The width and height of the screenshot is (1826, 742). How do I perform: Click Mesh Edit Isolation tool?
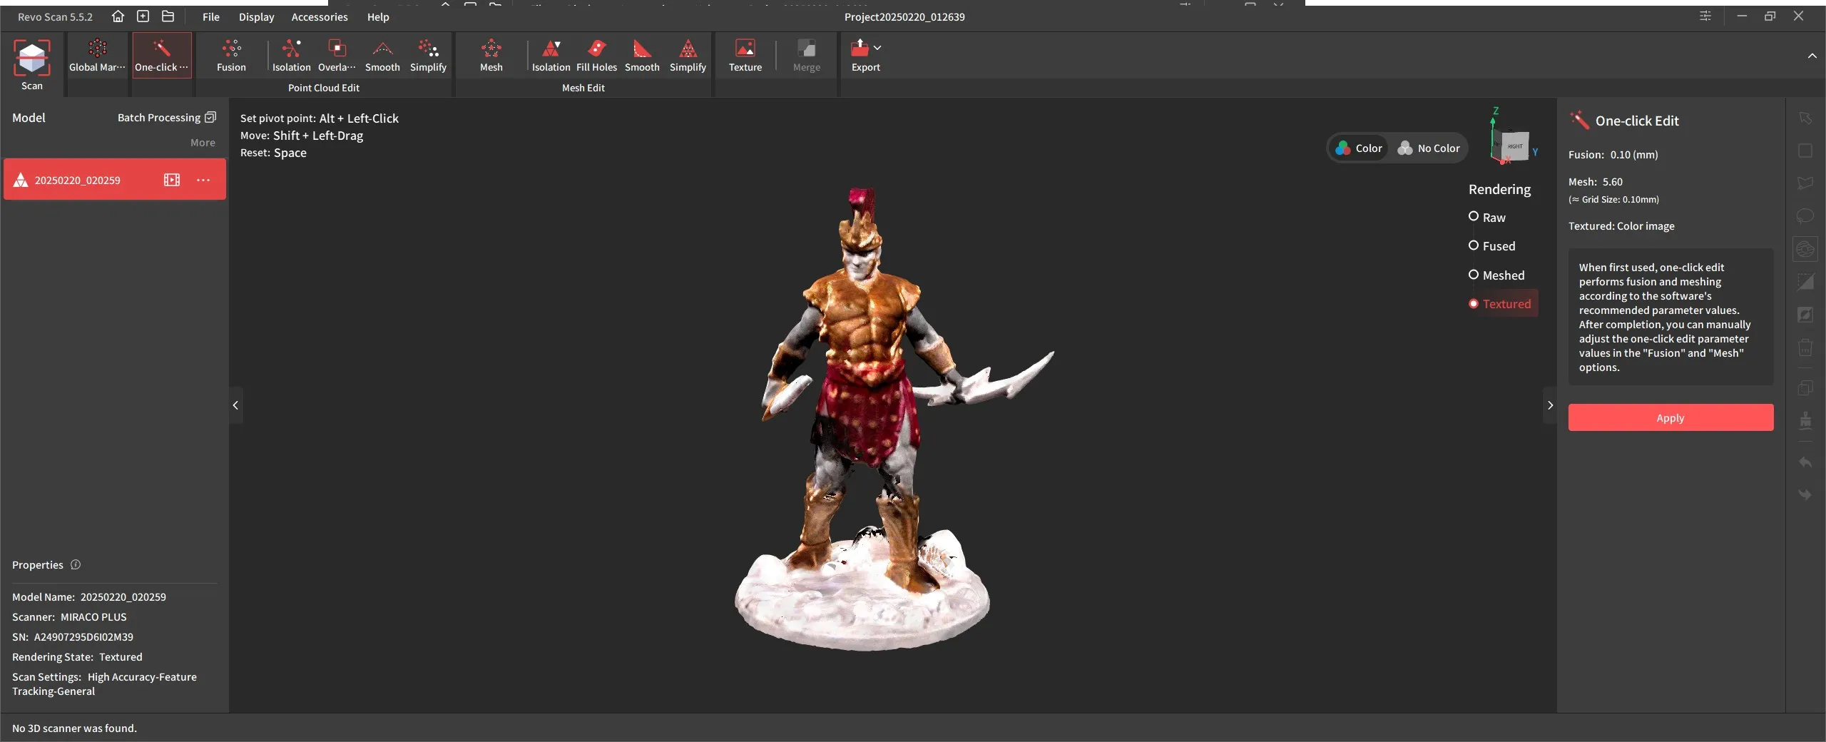point(551,56)
